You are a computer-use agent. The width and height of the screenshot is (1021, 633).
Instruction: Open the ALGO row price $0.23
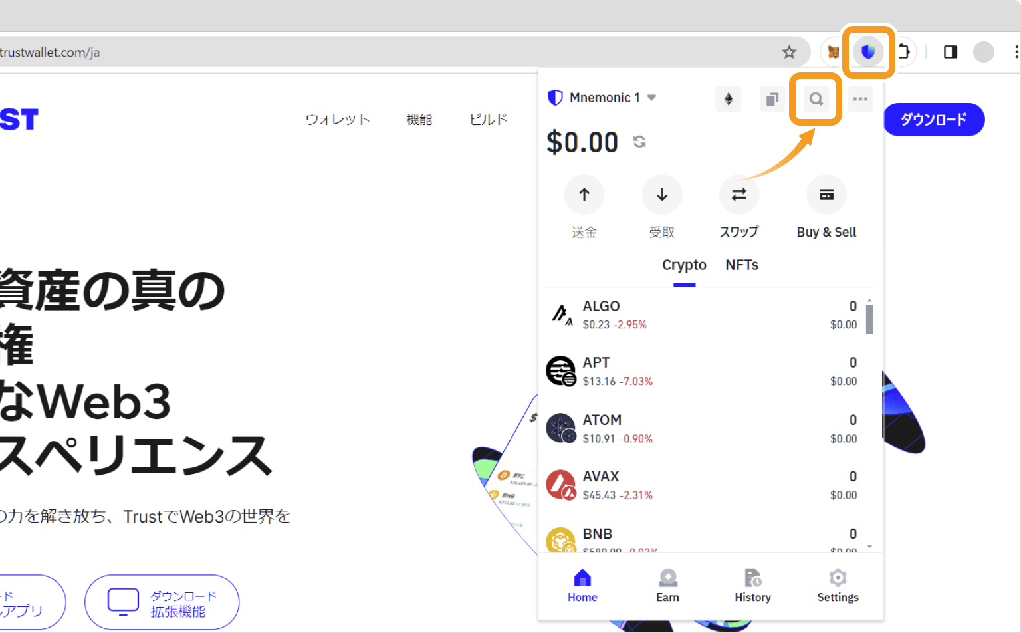[596, 325]
